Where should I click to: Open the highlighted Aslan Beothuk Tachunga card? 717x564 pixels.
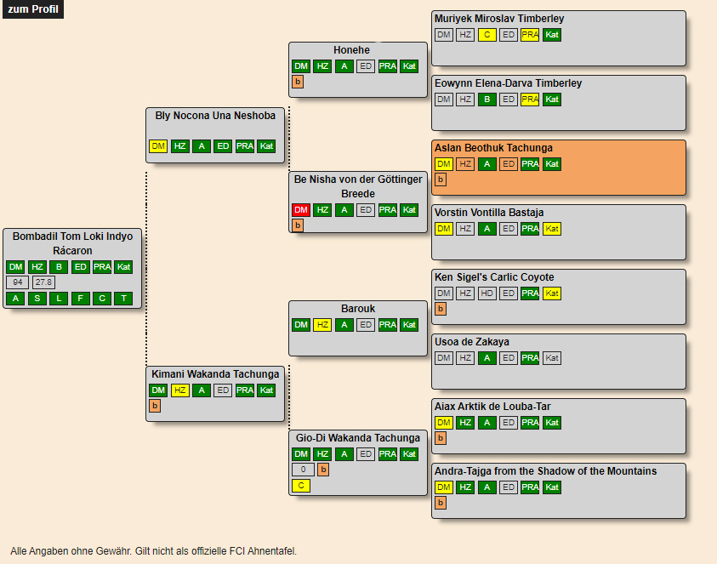pyautogui.click(x=493, y=148)
